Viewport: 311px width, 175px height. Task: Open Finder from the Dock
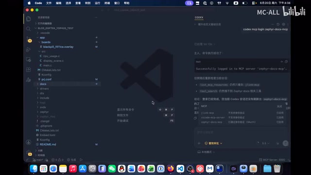coord(34,169)
